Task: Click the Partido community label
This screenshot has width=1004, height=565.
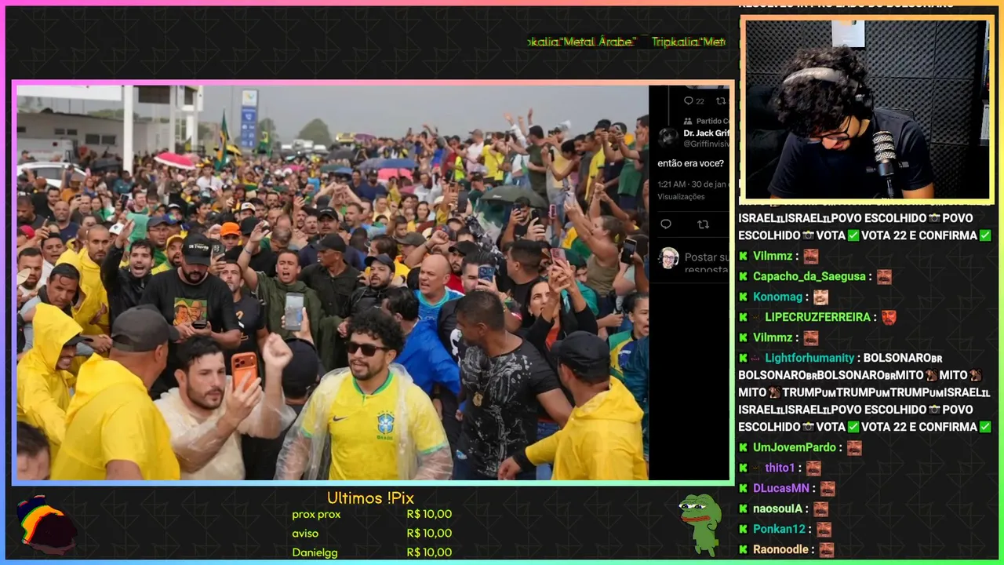Action: point(712,121)
